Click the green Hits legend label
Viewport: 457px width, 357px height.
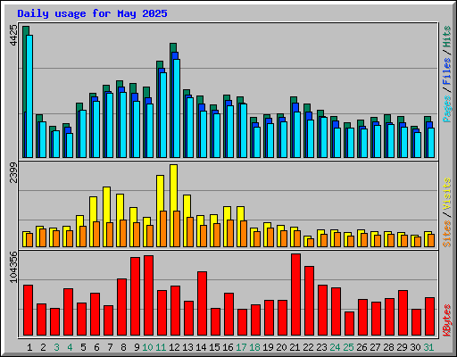(x=447, y=37)
